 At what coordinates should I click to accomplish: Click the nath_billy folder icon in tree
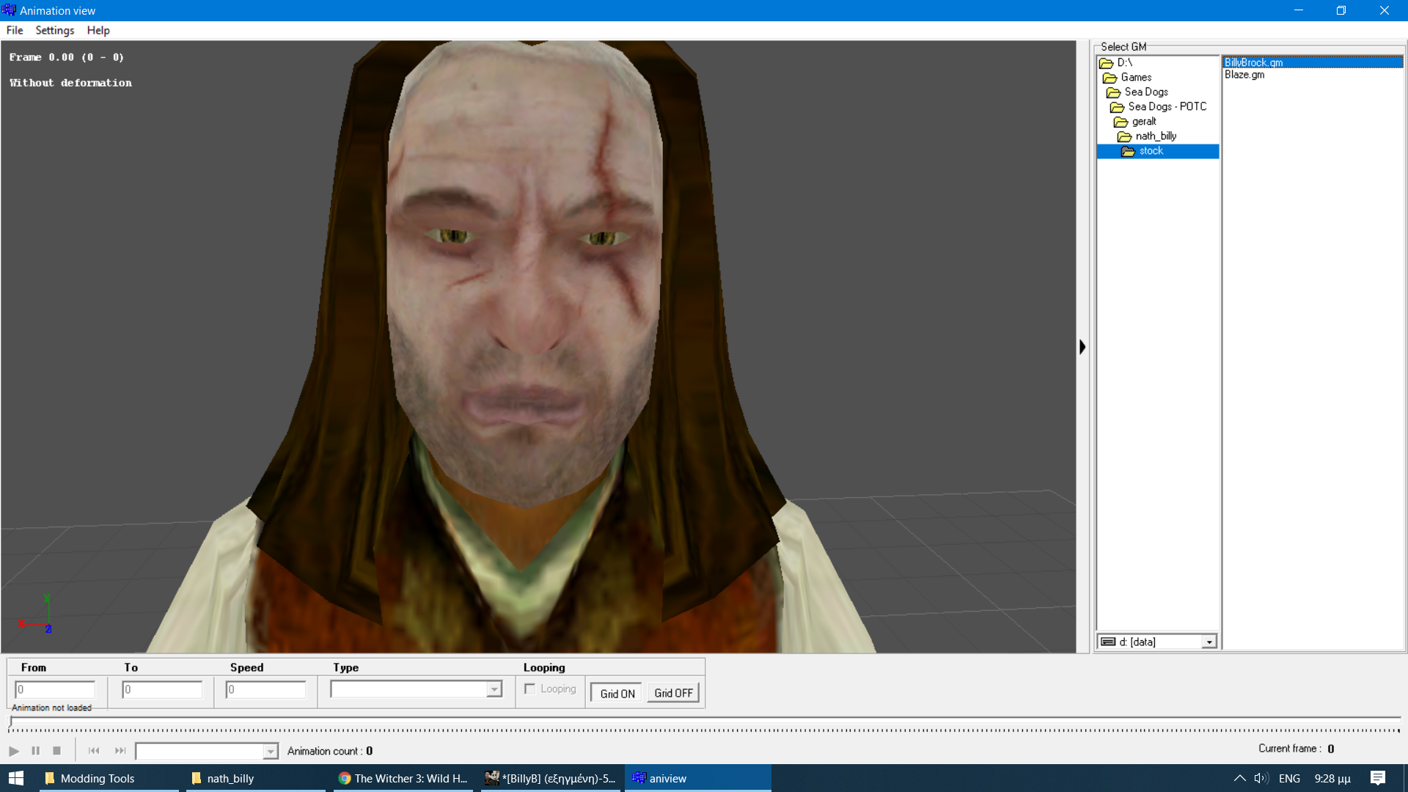[x=1124, y=136]
